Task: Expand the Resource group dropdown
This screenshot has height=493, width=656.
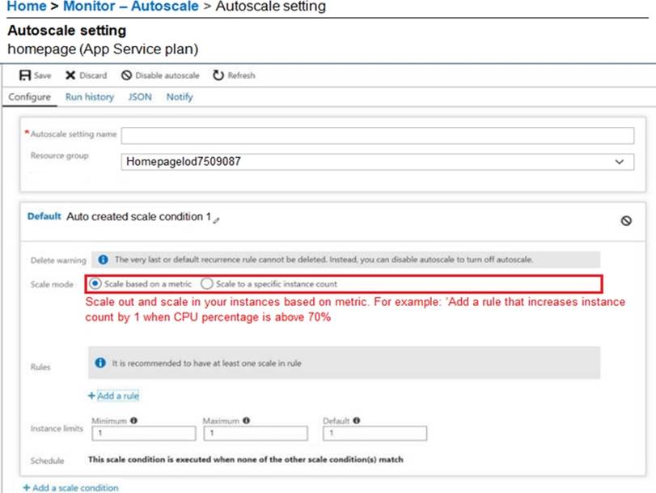Action: coord(619,162)
